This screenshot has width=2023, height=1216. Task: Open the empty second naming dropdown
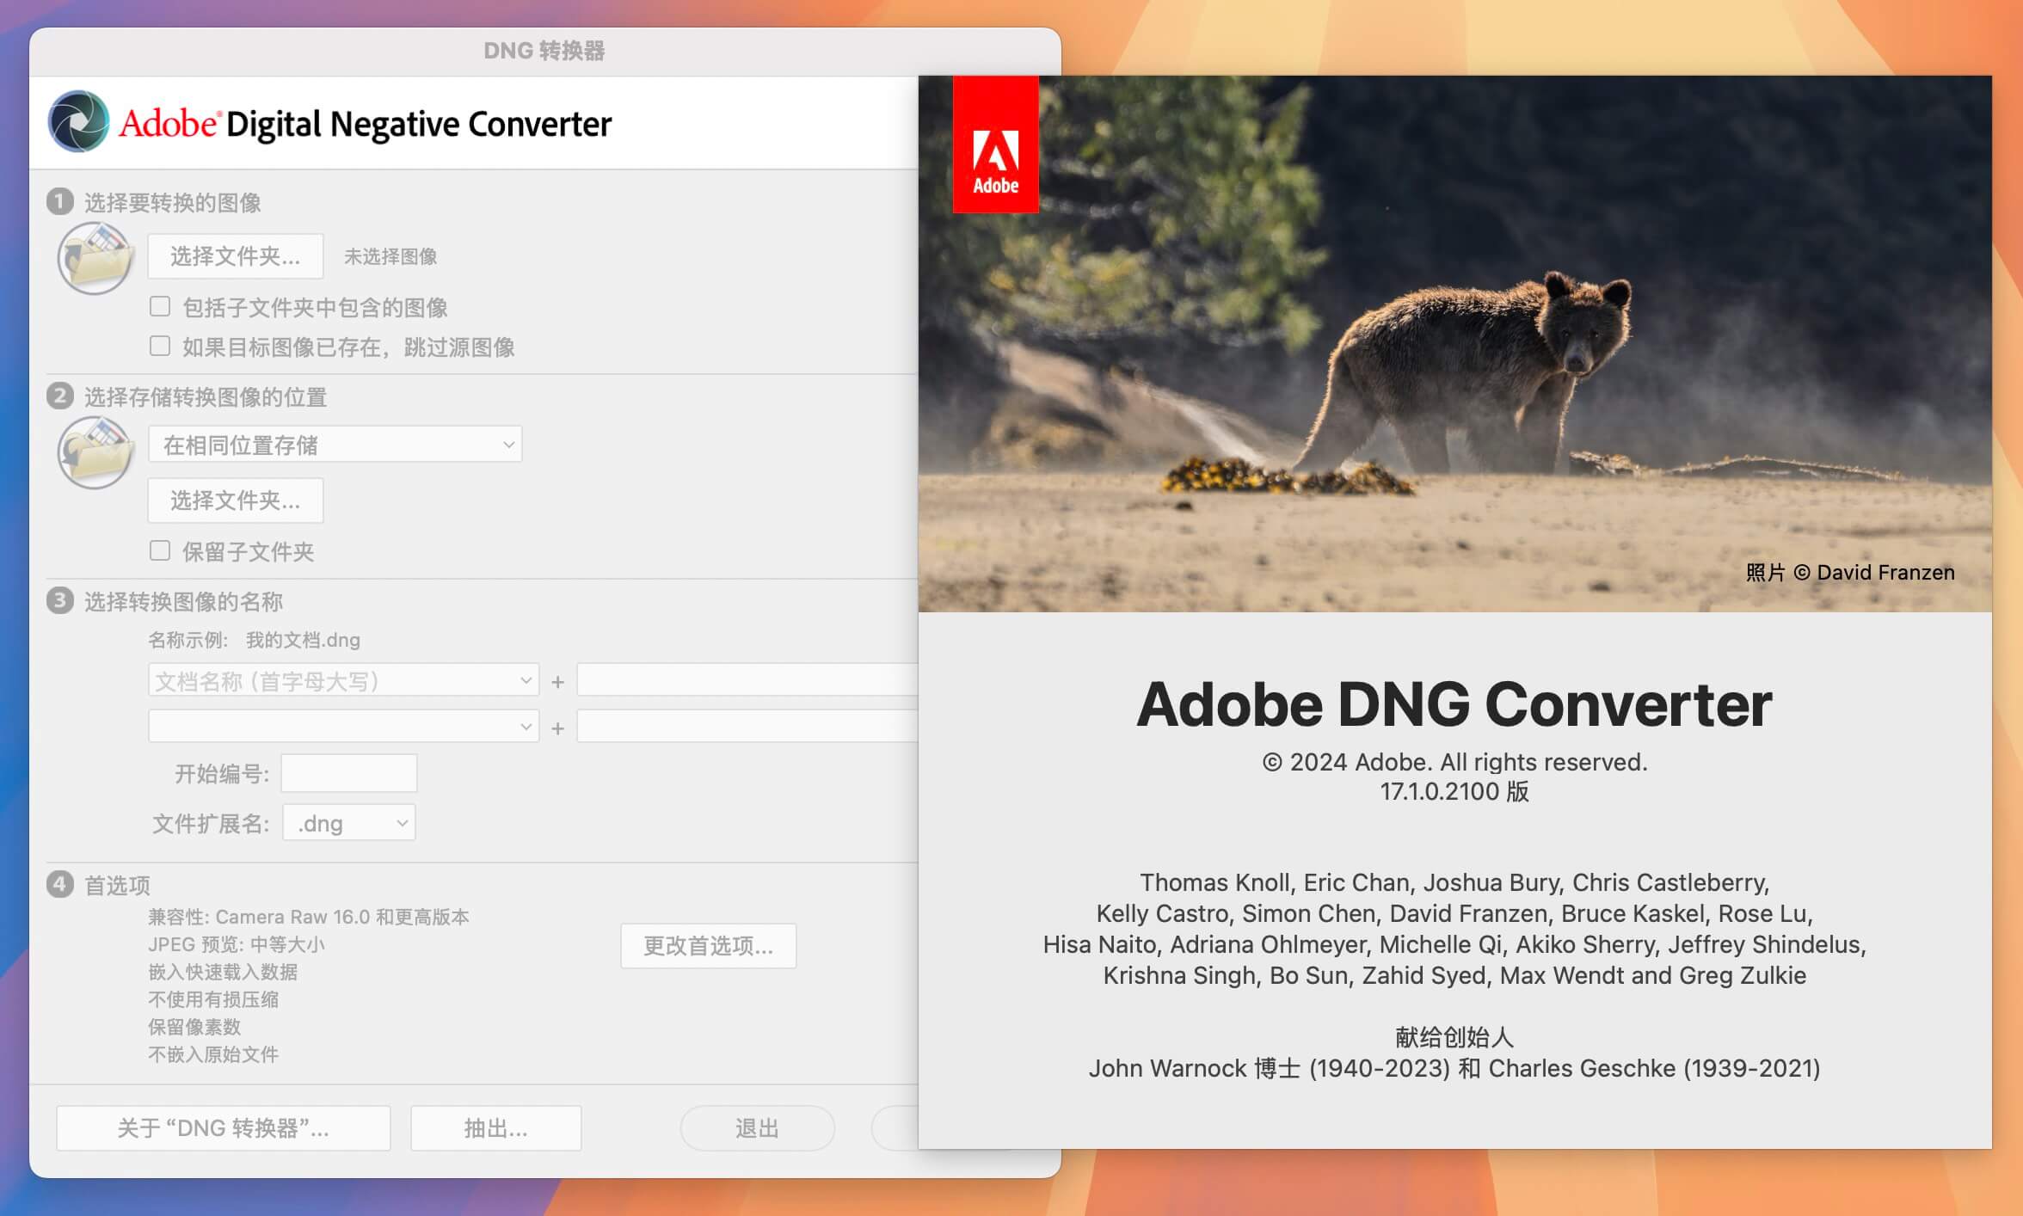344,727
